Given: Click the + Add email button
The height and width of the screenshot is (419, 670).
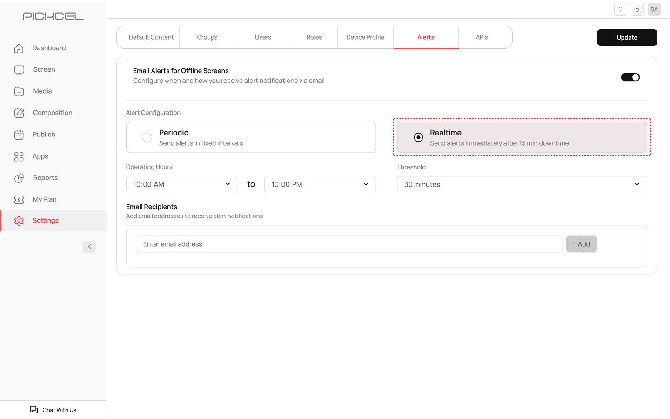Looking at the screenshot, I should pyautogui.click(x=581, y=244).
